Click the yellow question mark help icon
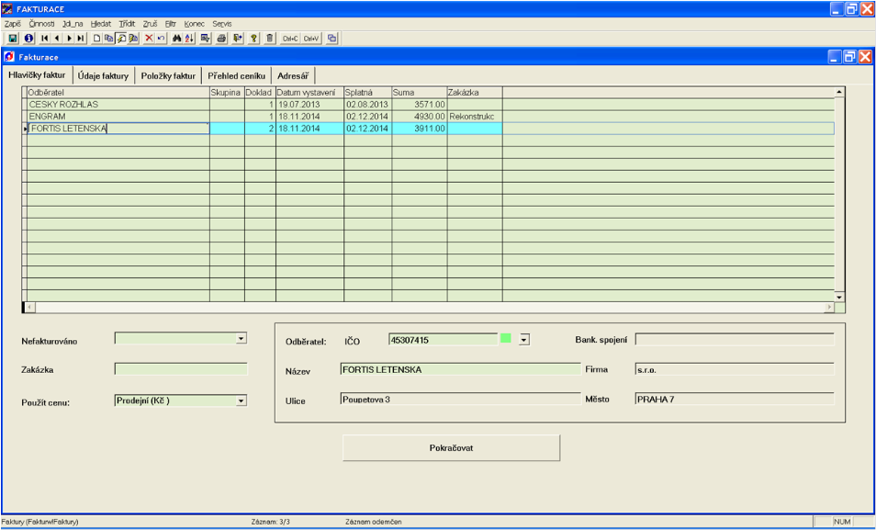876x530 pixels. pos(253,38)
